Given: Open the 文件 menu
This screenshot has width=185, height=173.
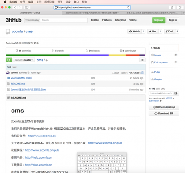Looking at the screenshot, I should [x=23, y=2].
